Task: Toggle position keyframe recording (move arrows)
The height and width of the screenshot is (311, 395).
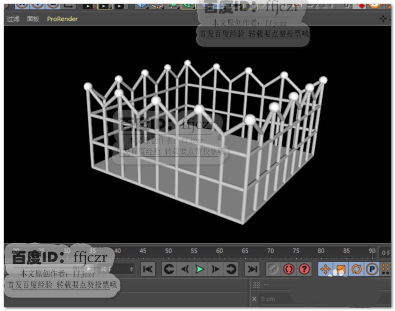Action: (x=325, y=269)
